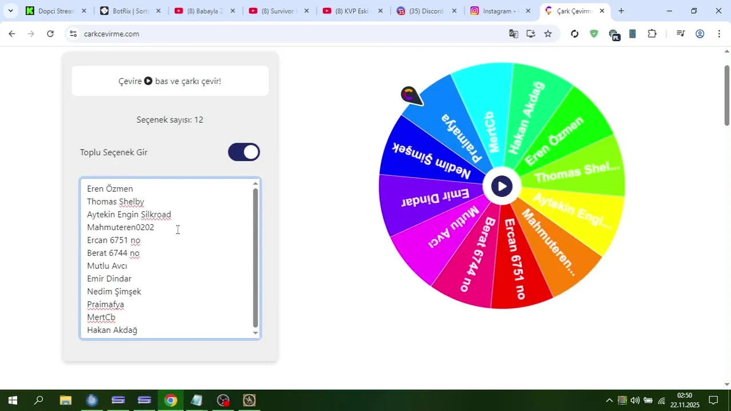Click the Aytekin Engin Silkroad list entry
This screenshot has height=411, width=731.
click(x=129, y=215)
